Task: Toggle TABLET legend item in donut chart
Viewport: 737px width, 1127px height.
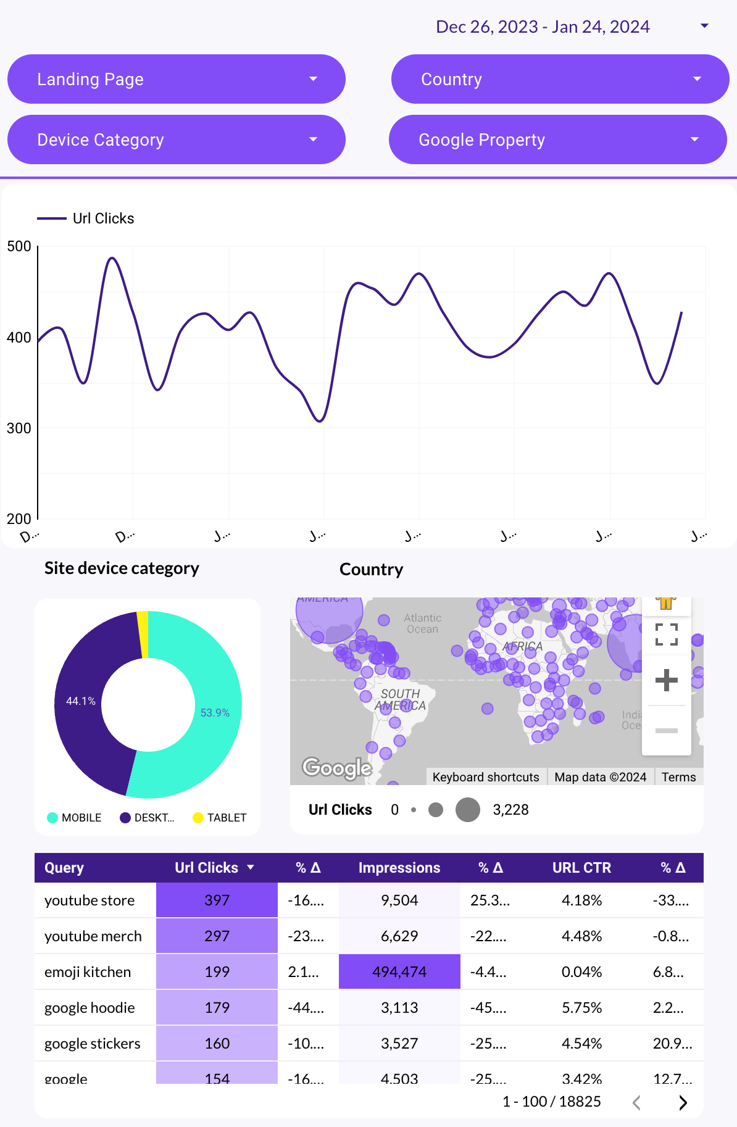Action: click(x=220, y=818)
